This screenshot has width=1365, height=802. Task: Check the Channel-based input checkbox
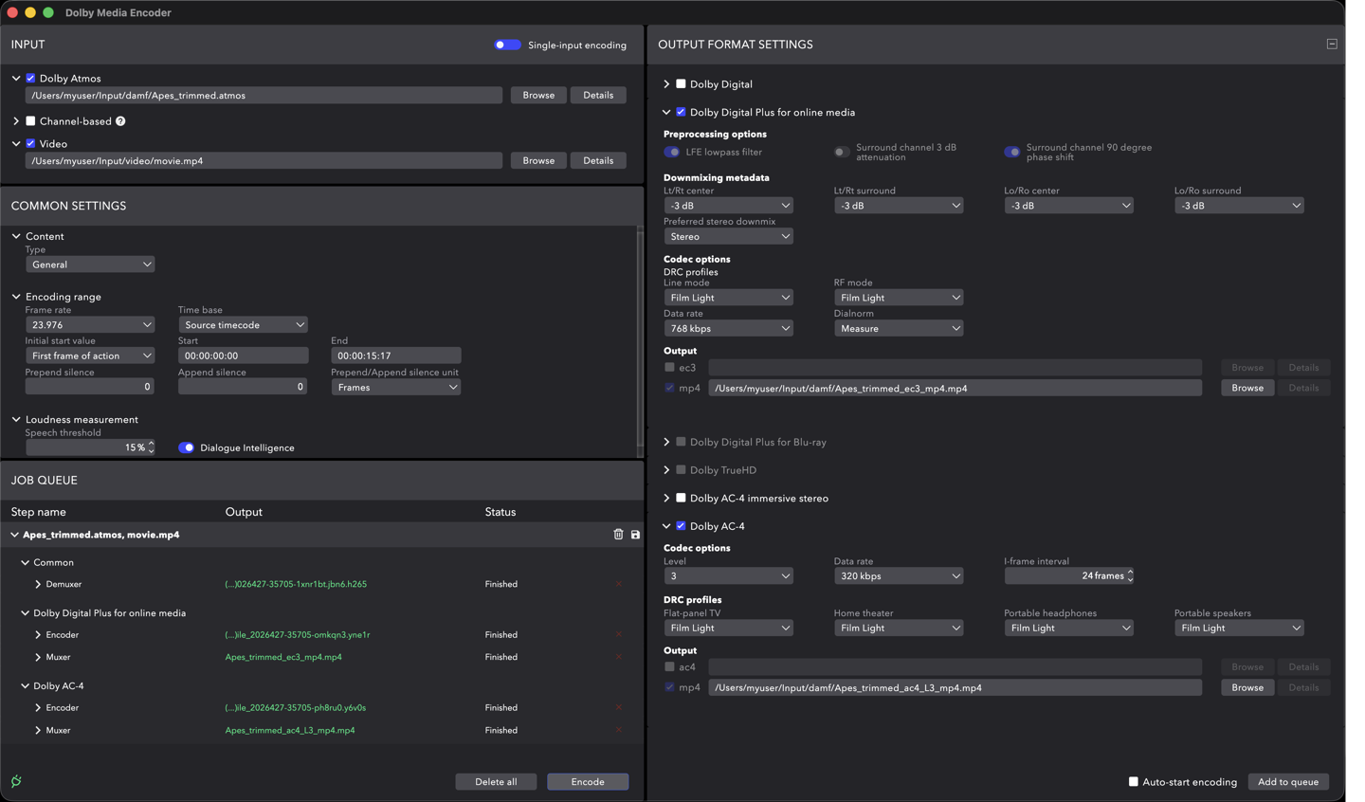coord(30,121)
